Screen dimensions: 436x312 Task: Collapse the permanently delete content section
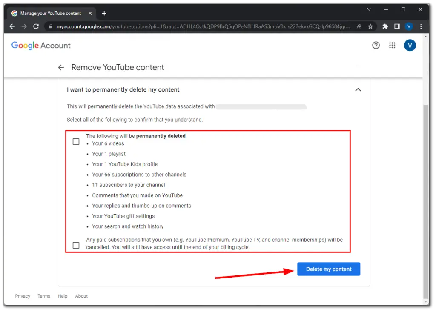358,89
